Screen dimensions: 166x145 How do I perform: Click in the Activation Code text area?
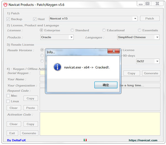coord(100,124)
